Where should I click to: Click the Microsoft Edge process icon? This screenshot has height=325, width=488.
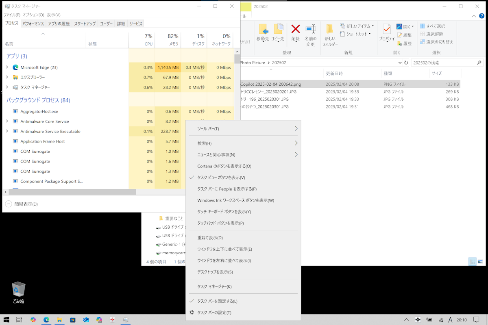click(15, 67)
